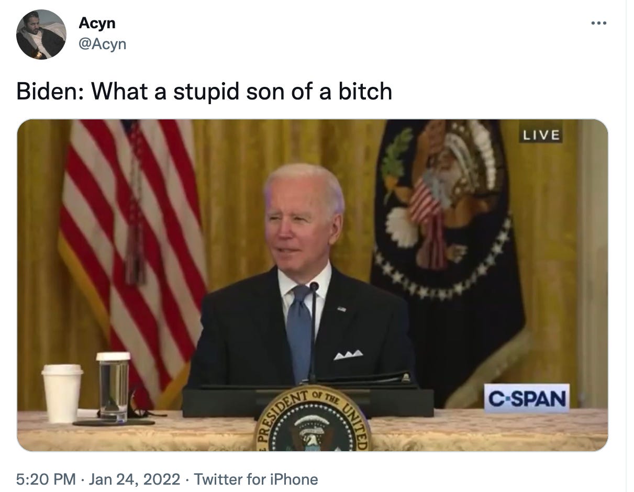Click the Jan 24, 2022 date

(x=135, y=479)
